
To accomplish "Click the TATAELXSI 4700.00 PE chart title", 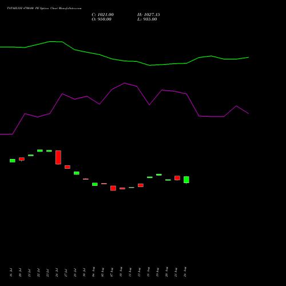I will 44,8.
